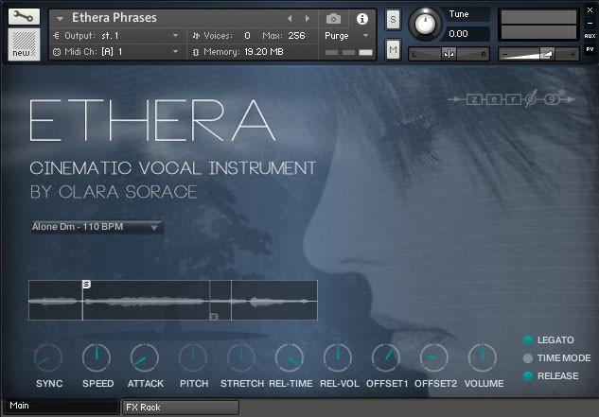Switch to the FX Rack tab
This screenshot has width=599, height=417.
pyautogui.click(x=180, y=408)
